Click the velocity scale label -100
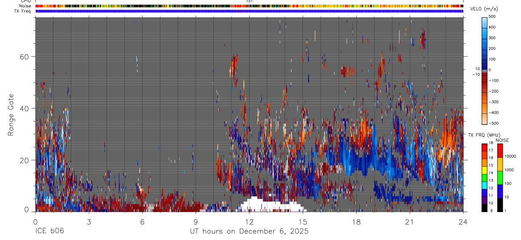Image resolution: width=521 pixels, height=240 pixels. 493,80
